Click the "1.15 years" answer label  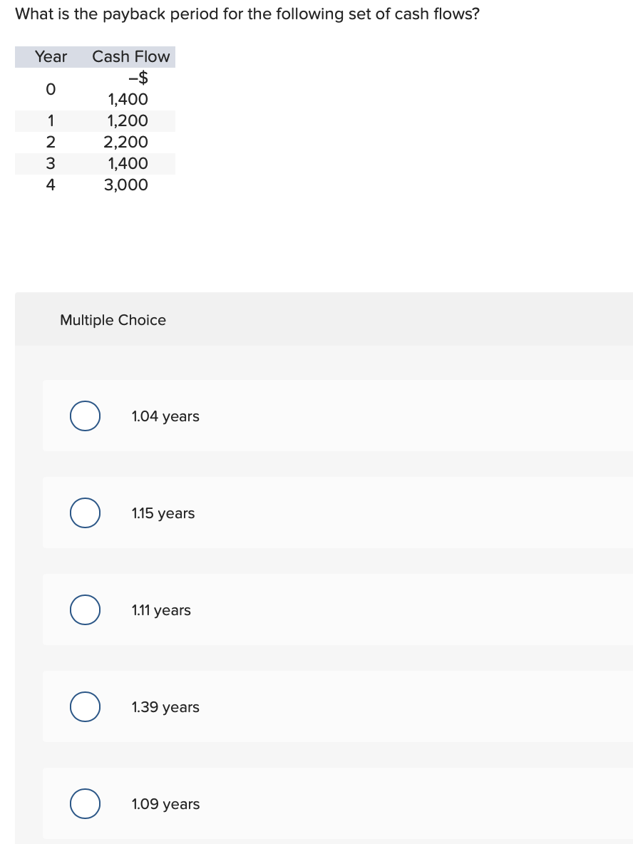(x=163, y=513)
